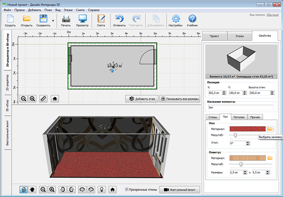The height and width of the screenshot is (197, 283).
Task: Click the Высота стен stepper
Action: pos(272,93)
